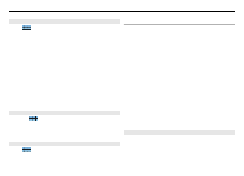Click the gray header bar in the right column

click(x=179, y=133)
